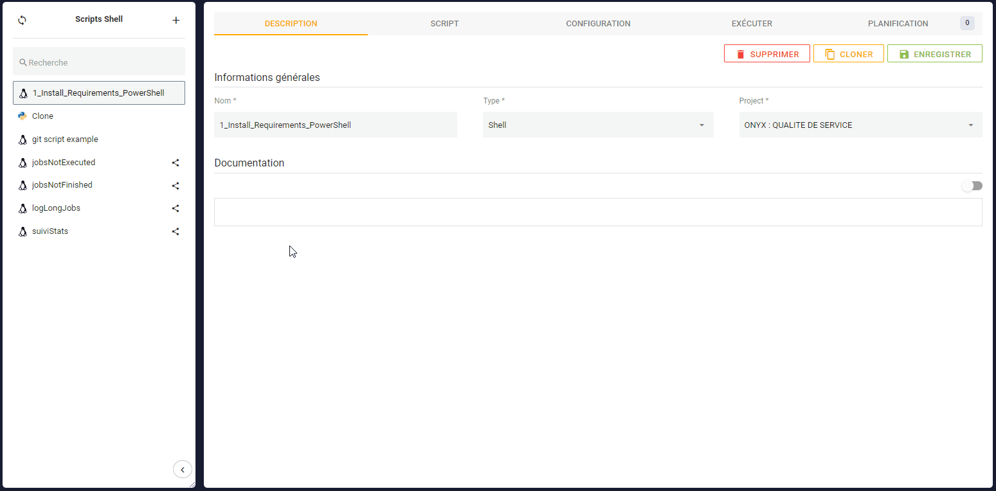Select 1_Install_Requirements_PowerShell in the list
This screenshot has width=996, height=491.
[99, 93]
